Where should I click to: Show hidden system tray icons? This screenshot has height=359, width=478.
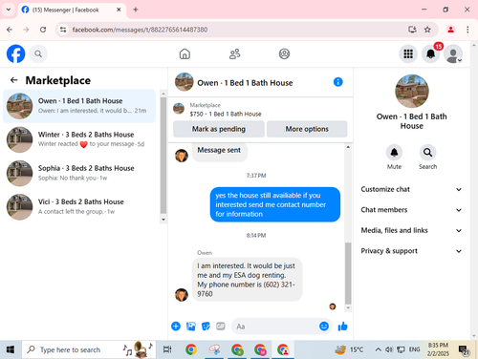[378, 349]
